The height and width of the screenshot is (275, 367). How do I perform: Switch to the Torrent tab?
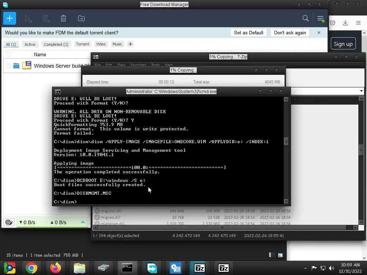pyautogui.click(x=82, y=44)
